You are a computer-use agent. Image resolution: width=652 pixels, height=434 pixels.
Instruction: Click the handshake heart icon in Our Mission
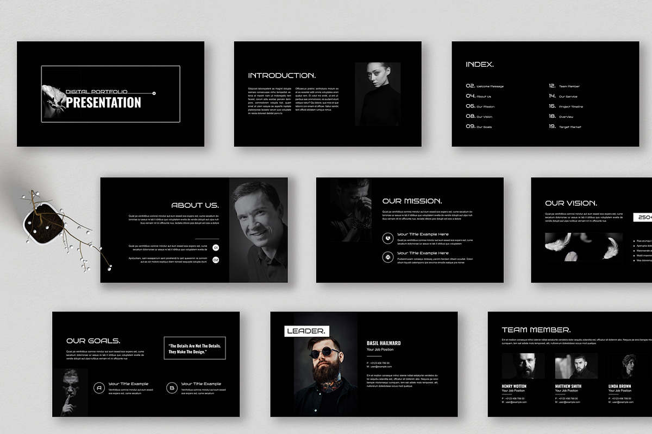pyautogui.click(x=388, y=237)
